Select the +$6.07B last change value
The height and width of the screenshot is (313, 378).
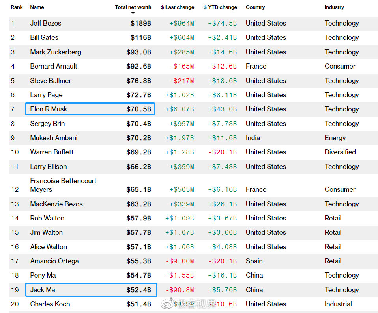180,109
